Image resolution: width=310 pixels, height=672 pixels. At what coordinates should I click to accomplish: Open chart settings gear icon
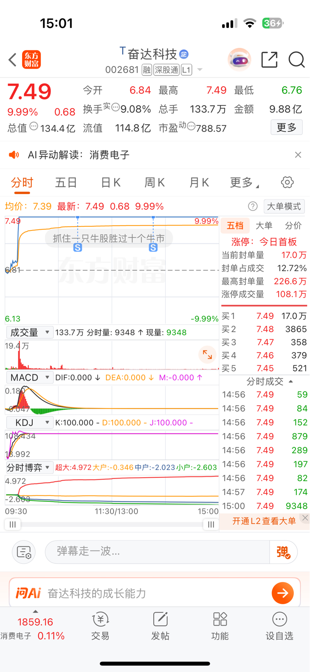point(287,182)
